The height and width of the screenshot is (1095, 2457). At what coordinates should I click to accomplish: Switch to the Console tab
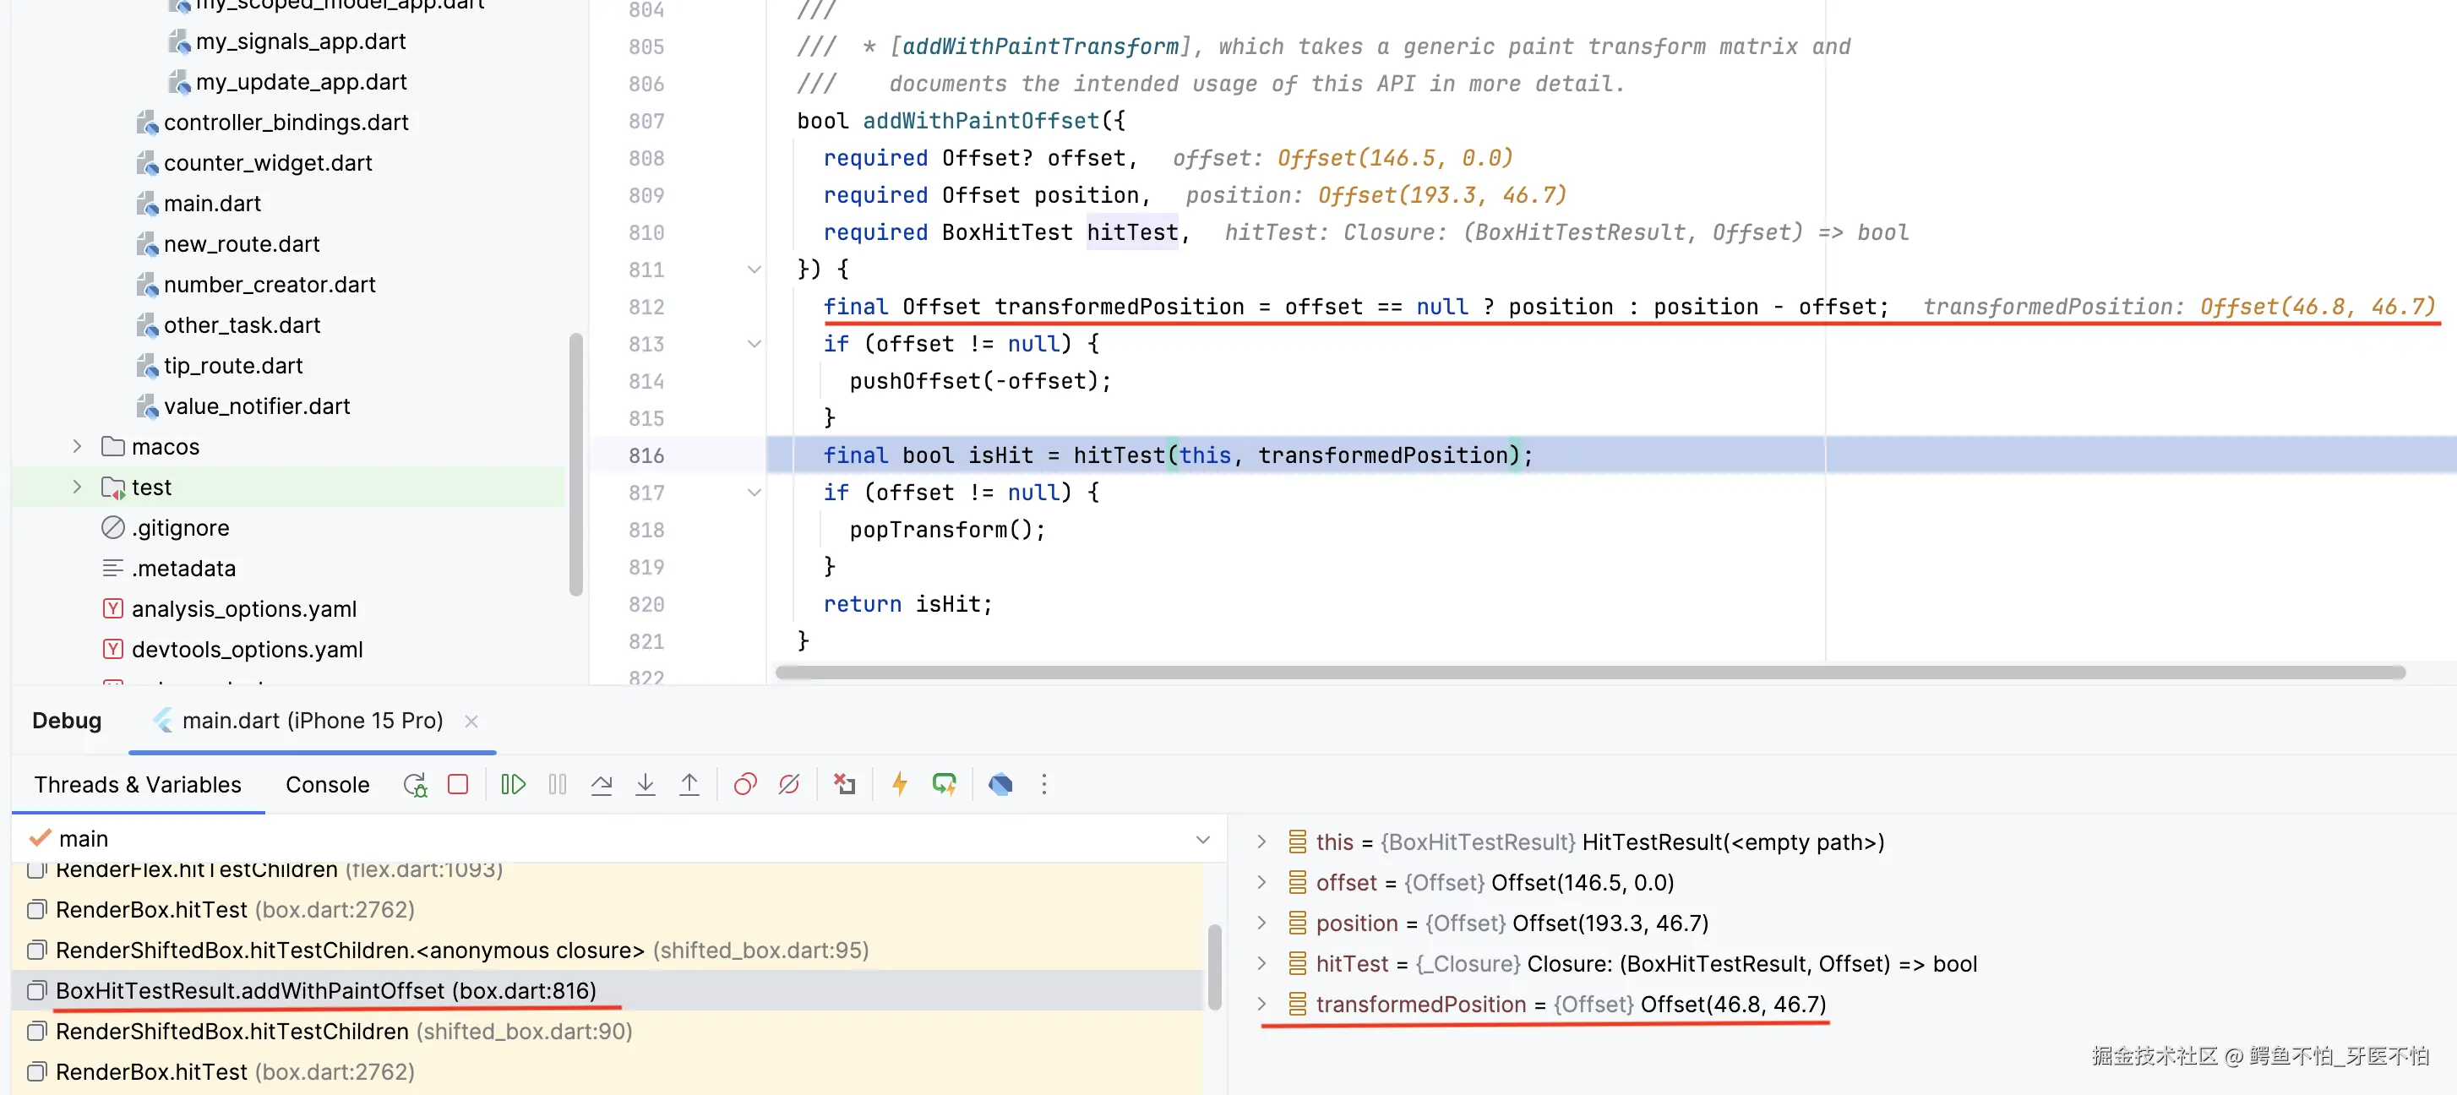[x=327, y=784]
